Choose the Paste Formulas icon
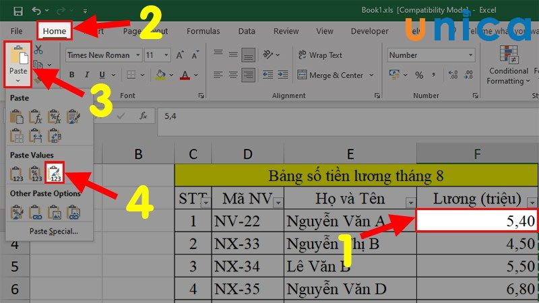The height and width of the screenshot is (303, 539). pos(36,116)
